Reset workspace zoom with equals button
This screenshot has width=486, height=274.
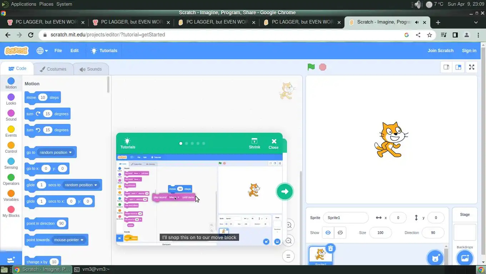[288, 256]
